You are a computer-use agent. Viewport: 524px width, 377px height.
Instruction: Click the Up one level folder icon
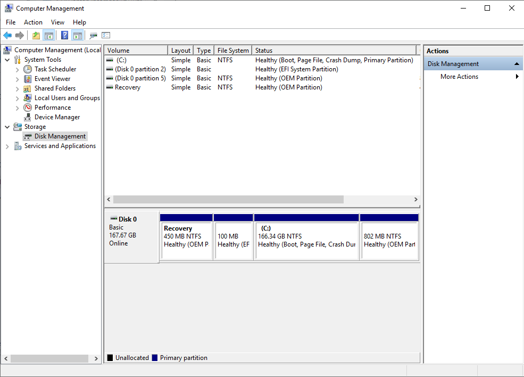click(x=36, y=36)
